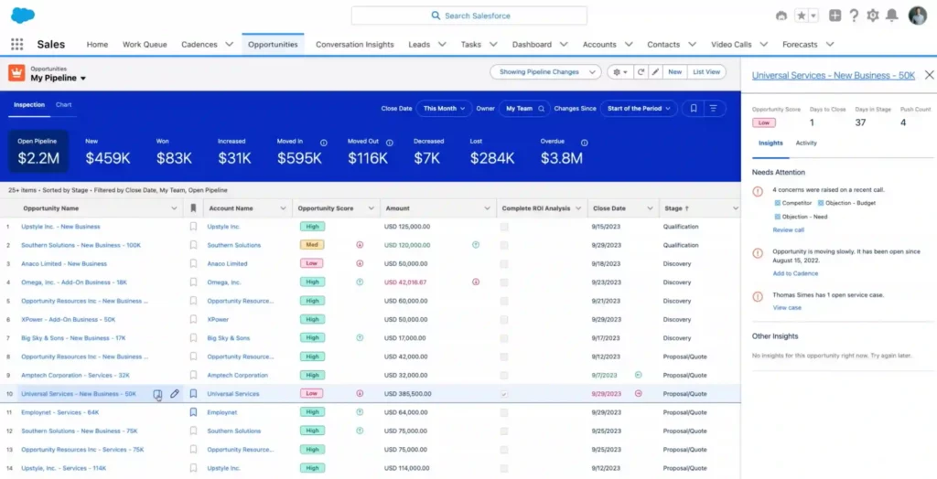Click the New opportunity button
Image resolution: width=937 pixels, height=479 pixels.
674,71
